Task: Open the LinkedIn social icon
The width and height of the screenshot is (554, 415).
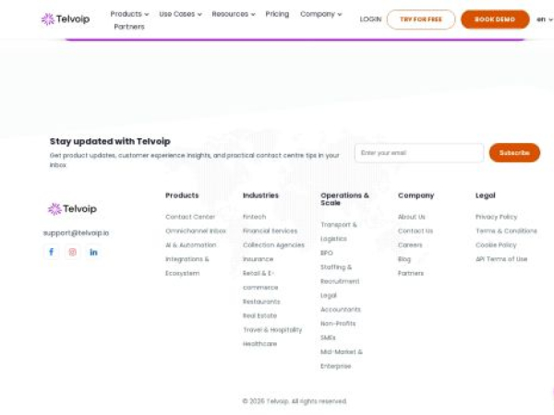Action: click(93, 252)
